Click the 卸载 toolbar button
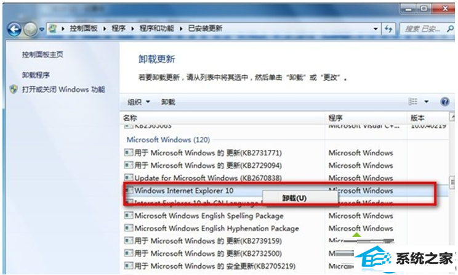The width and height of the screenshot is (458, 275). 168,102
